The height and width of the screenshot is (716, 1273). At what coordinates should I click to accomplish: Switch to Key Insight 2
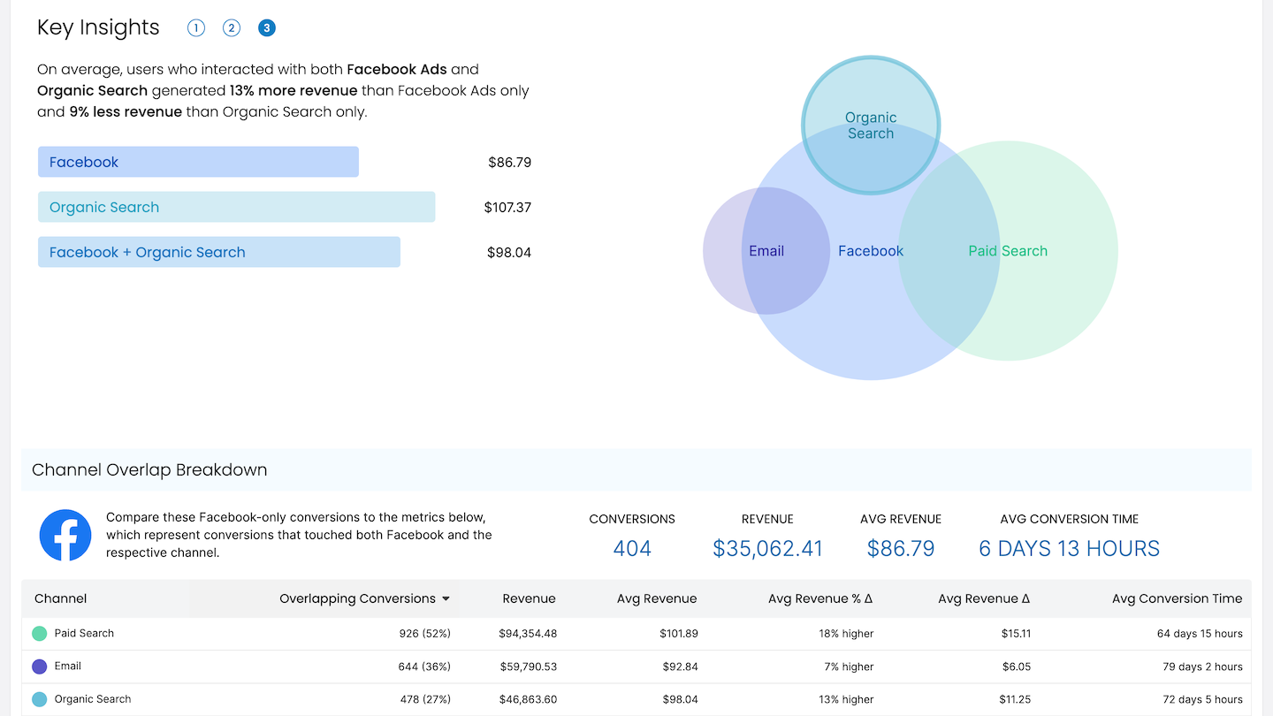232,28
